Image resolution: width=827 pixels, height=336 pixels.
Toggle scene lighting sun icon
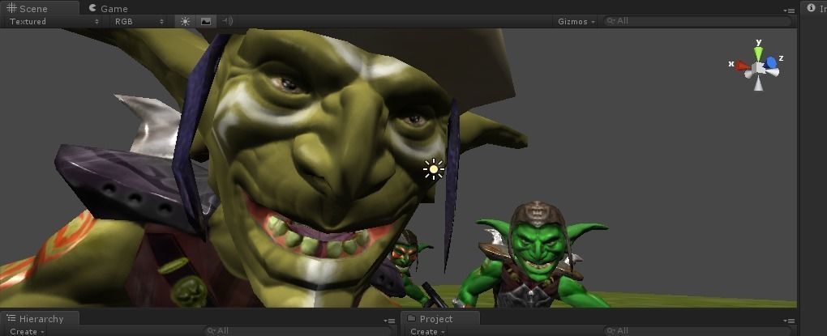click(x=185, y=22)
